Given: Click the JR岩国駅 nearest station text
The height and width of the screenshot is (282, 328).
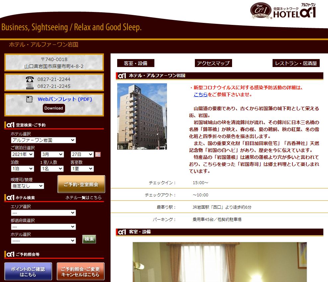Looking at the screenshot, I should (222, 207).
